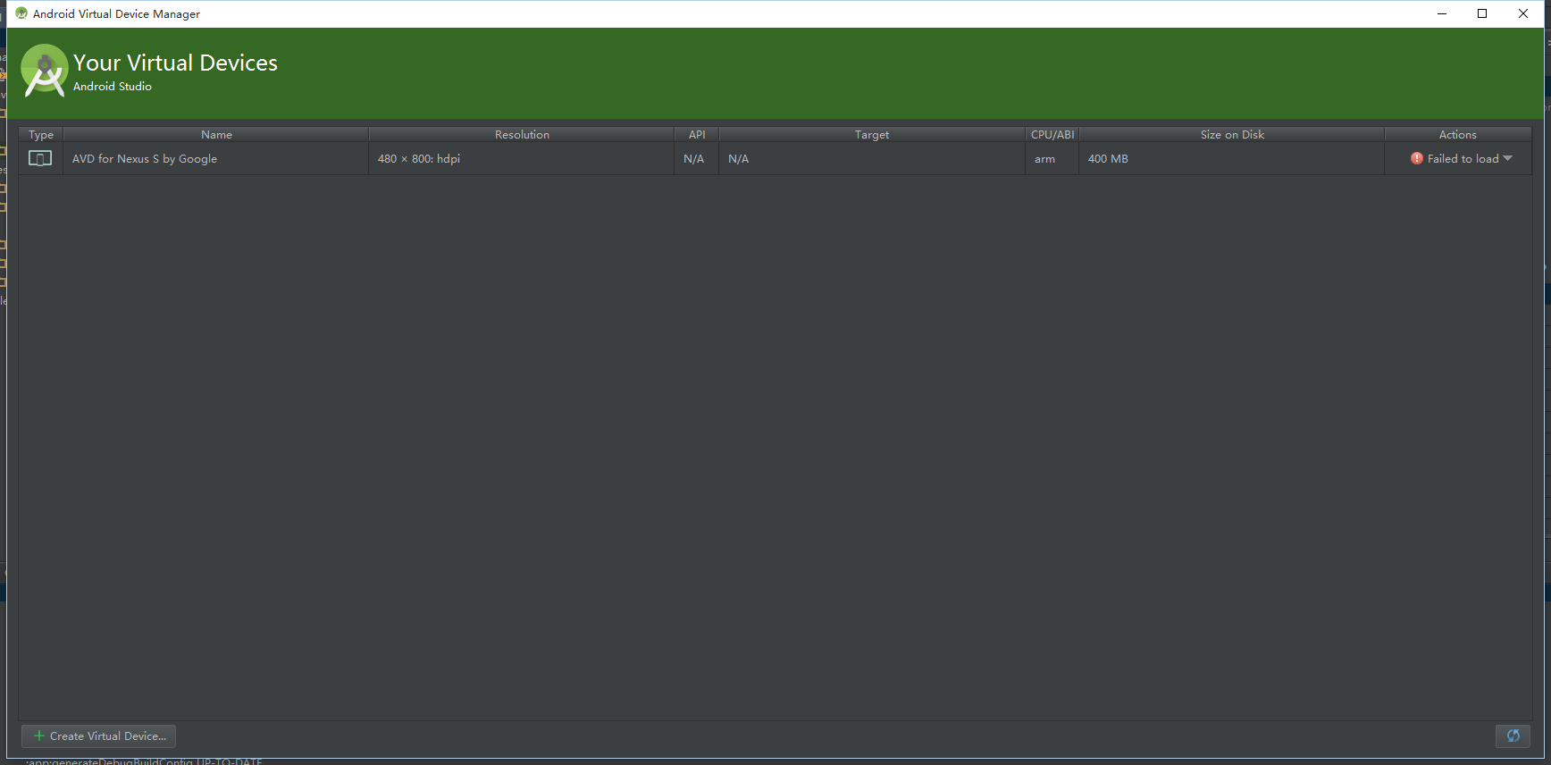The height and width of the screenshot is (765, 1551).
Task: Sort devices by the Name column header
Action: (216, 134)
